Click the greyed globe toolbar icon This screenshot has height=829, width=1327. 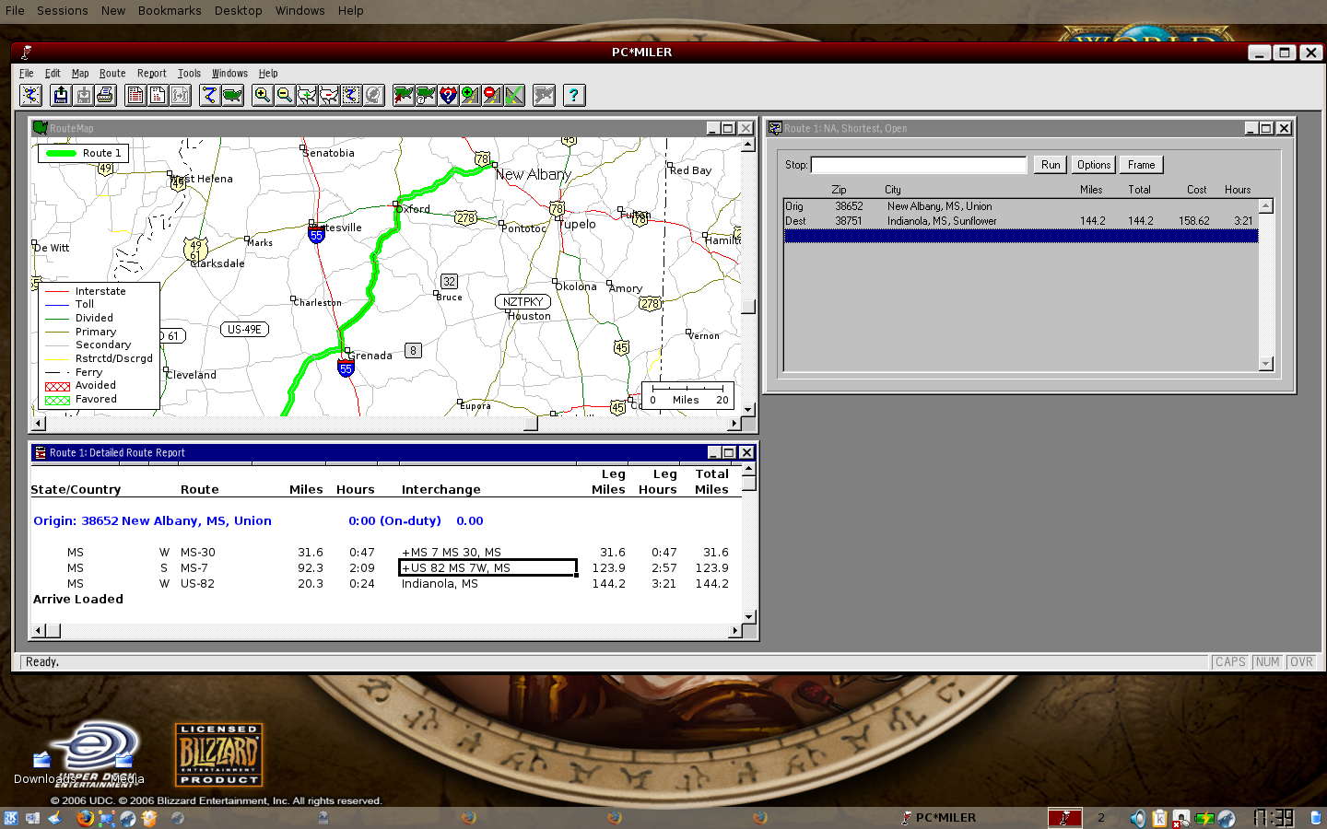(x=373, y=95)
